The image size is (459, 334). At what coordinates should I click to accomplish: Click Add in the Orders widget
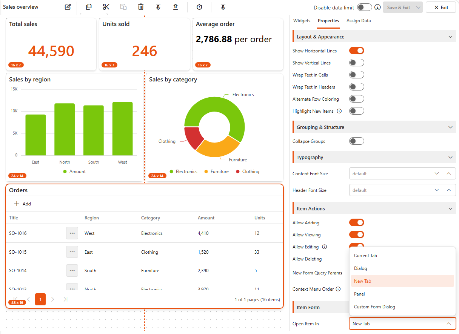[22, 204]
